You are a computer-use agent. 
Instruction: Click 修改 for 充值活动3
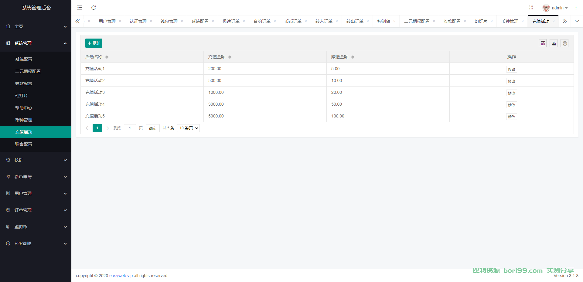coord(512,93)
